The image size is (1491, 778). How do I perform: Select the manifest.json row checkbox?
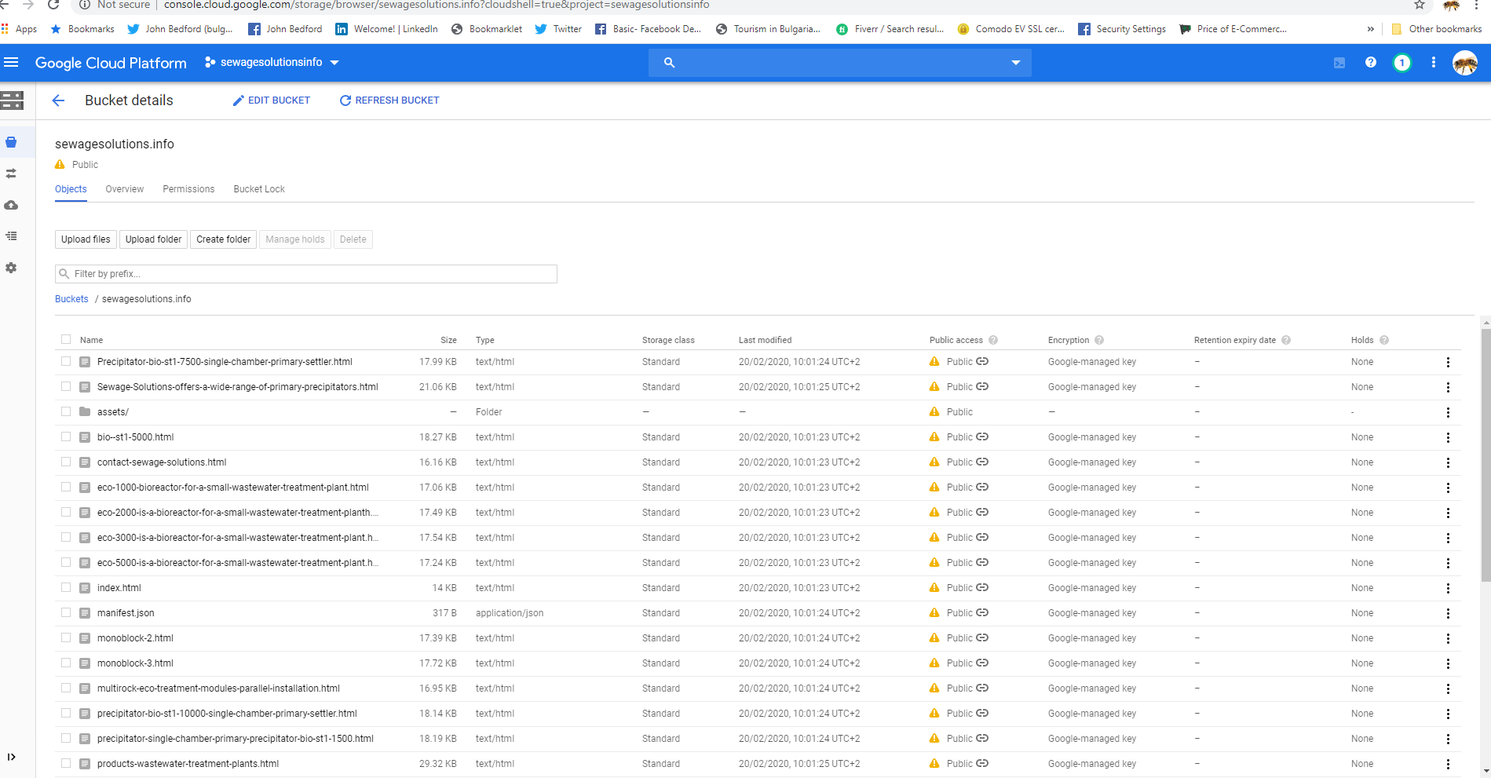66,613
